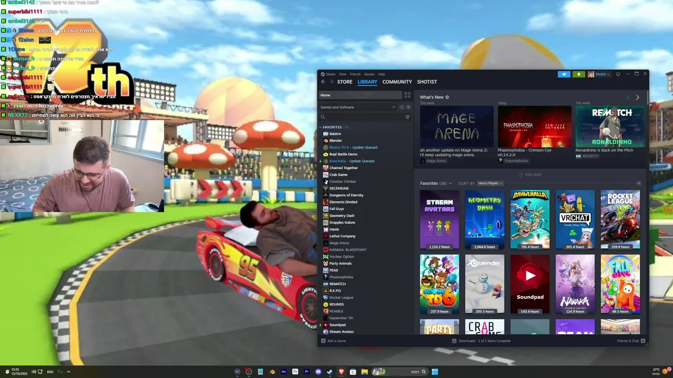
Task: Open the Shotist account dropdown
Action: pyautogui.click(x=599, y=74)
